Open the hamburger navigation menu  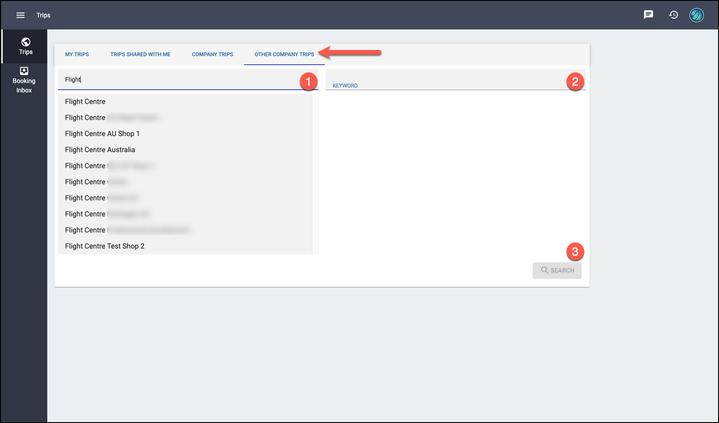pyautogui.click(x=21, y=15)
